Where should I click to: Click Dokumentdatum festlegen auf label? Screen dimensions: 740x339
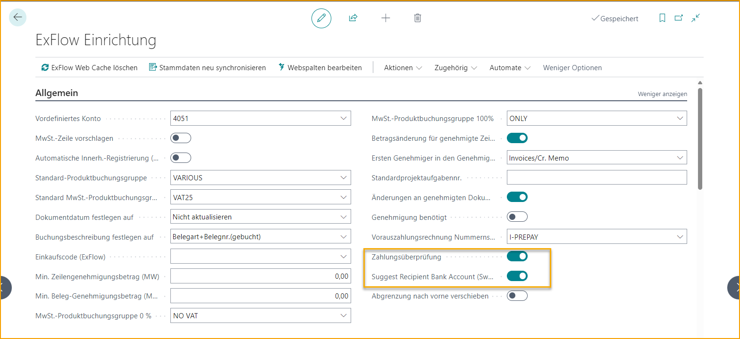point(84,218)
